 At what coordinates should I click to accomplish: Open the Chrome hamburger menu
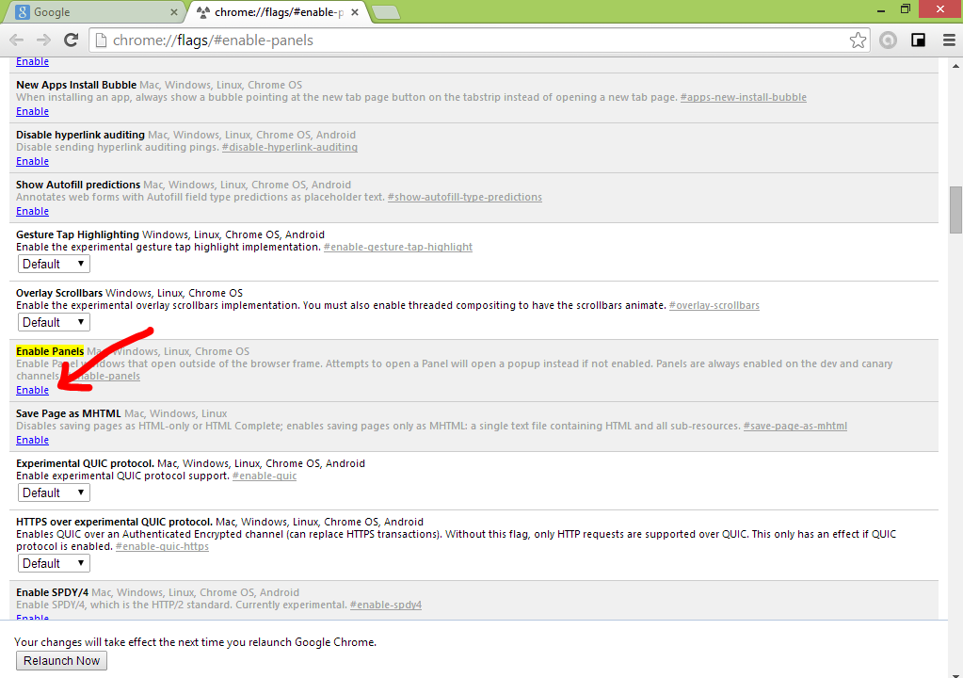[949, 40]
